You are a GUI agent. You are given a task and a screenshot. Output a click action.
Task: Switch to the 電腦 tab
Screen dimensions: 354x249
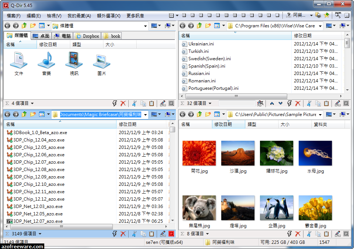point(63,36)
